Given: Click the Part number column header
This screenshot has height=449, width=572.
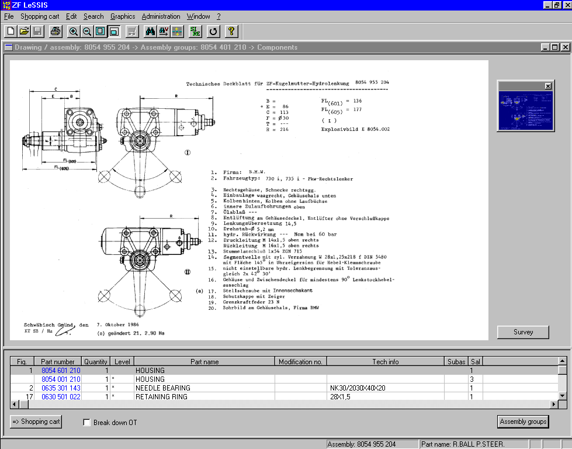Looking at the screenshot, I should (58, 361).
